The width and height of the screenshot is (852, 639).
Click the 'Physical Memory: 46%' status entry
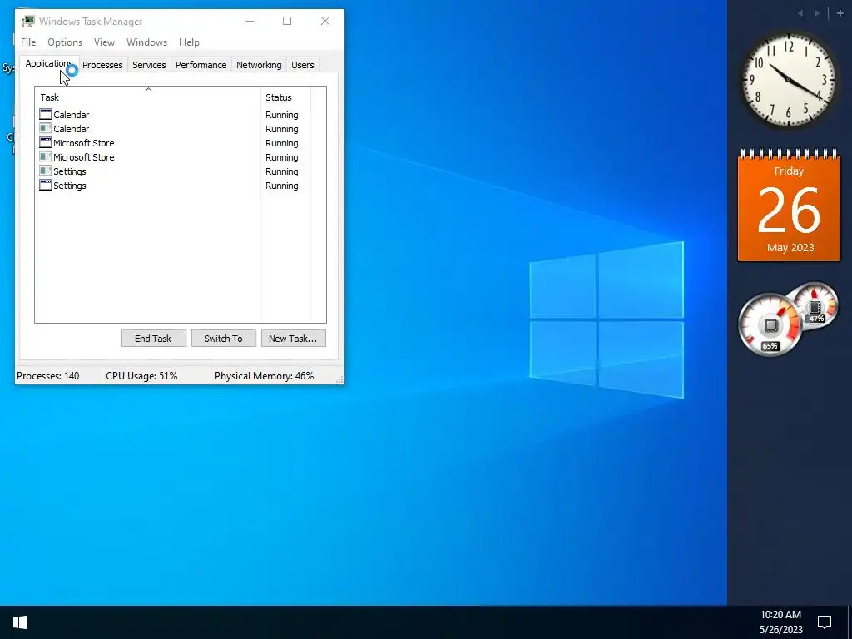click(264, 376)
